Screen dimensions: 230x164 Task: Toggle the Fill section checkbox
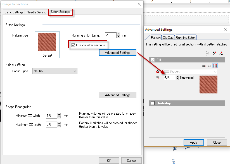(153, 60)
